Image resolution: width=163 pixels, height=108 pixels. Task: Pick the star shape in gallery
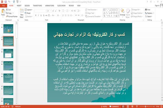tap(116, 16)
